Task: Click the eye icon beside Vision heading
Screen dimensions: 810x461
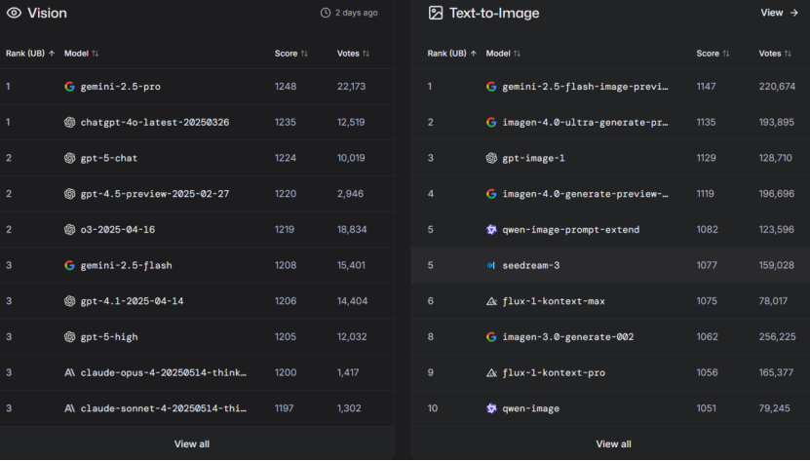Action: point(14,13)
